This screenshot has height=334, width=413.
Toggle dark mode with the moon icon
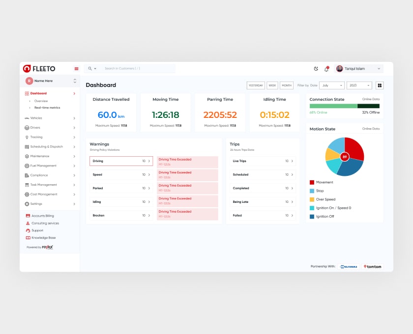[315, 69]
